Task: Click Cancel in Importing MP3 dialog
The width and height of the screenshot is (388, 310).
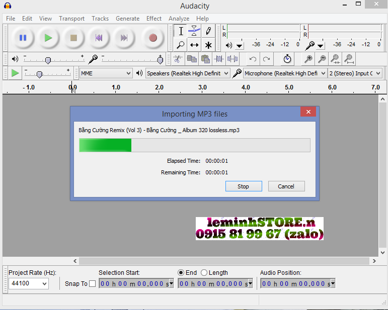Action: [x=286, y=186]
